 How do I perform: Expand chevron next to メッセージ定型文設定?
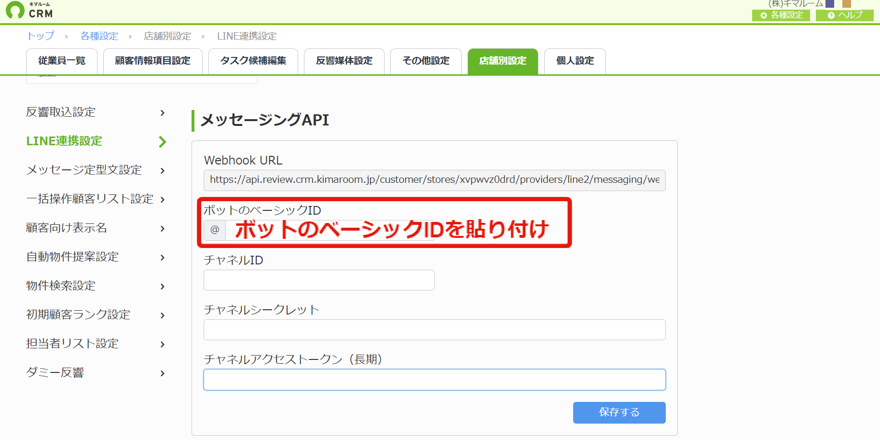[x=163, y=170]
